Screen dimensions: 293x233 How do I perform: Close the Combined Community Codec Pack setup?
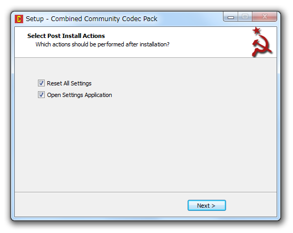point(265,17)
